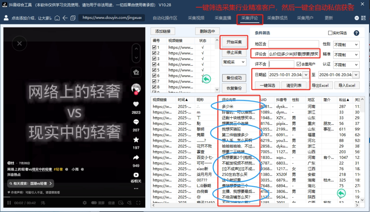Viewport: 370px width, 212px height.
Task: Click the 添加链接 button
Action: point(163,31)
